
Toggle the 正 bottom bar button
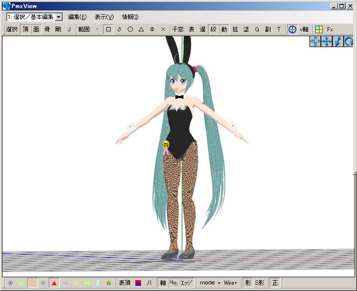(x=275, y=283)
